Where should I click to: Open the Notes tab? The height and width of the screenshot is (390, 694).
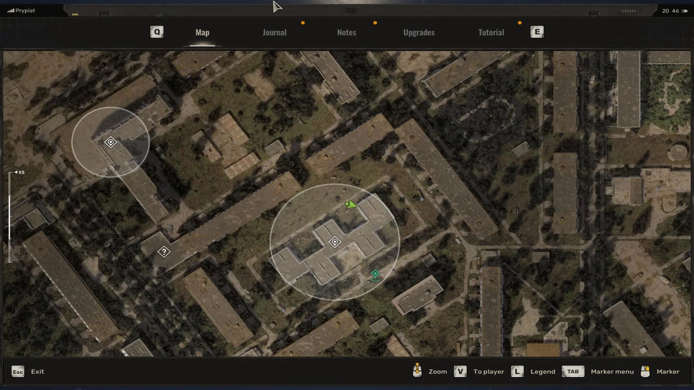click(x=346, y=32)
